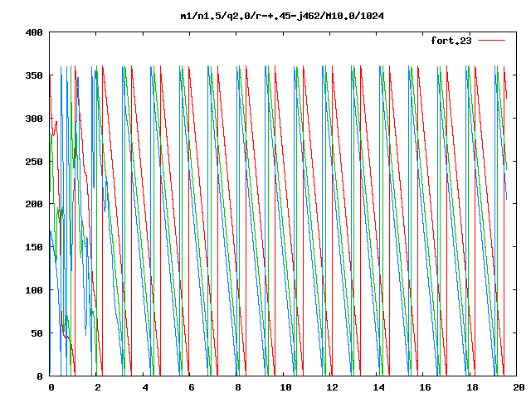Click x-axis label 8
Viewport: 531px width, 398px height.
click(x=238, y=387)
